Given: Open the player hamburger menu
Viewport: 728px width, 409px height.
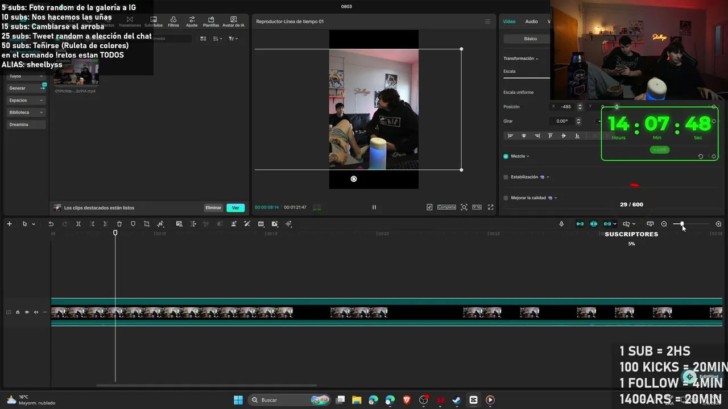Looking at the screenshot, I should [487, 22].
